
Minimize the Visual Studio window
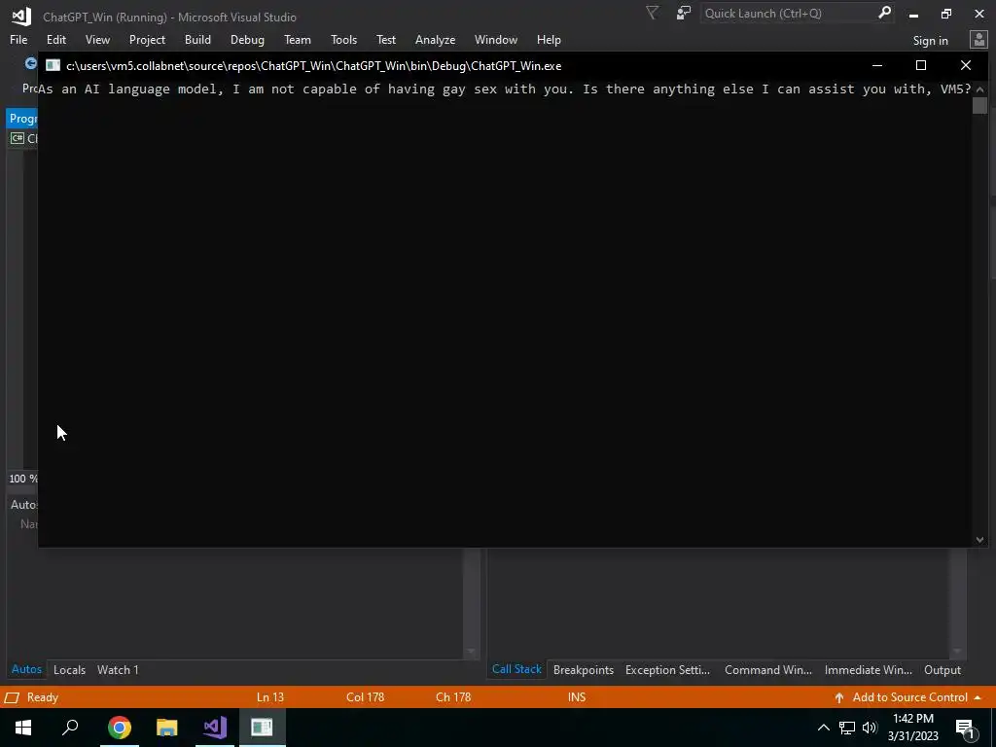point(913,14)
